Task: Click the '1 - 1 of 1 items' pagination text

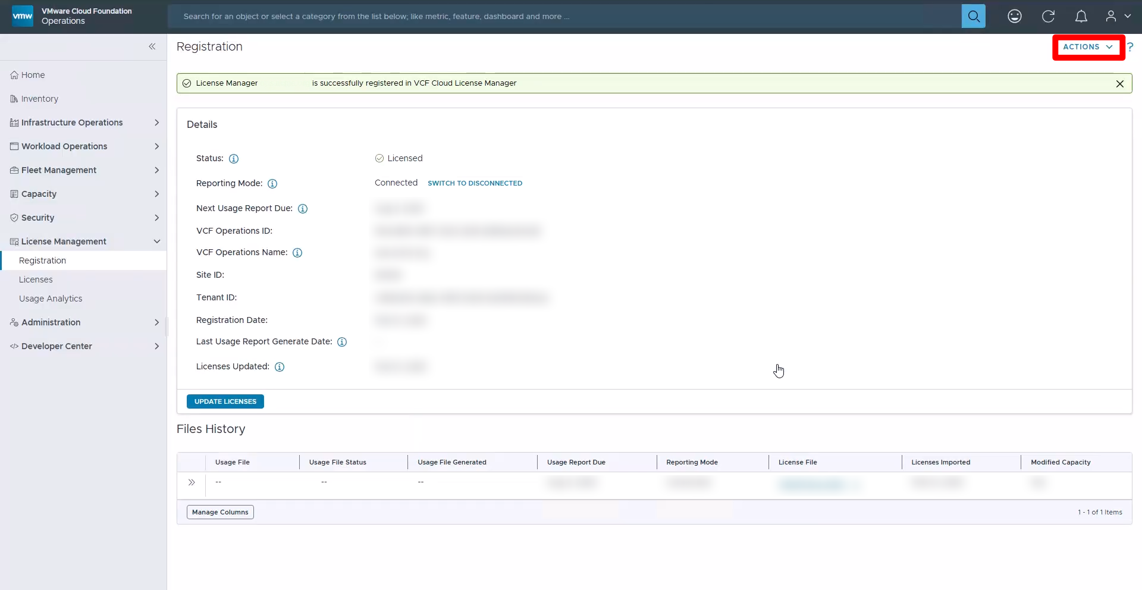Action: [x=1100, y=512]
